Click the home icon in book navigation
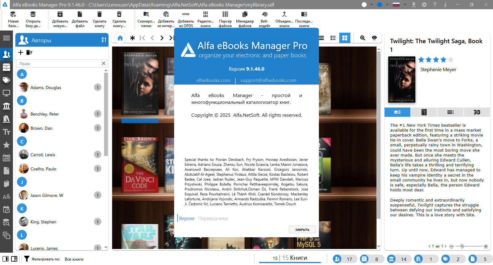Image resolution: width=493 pixels, height=265 pixels. 120,38
